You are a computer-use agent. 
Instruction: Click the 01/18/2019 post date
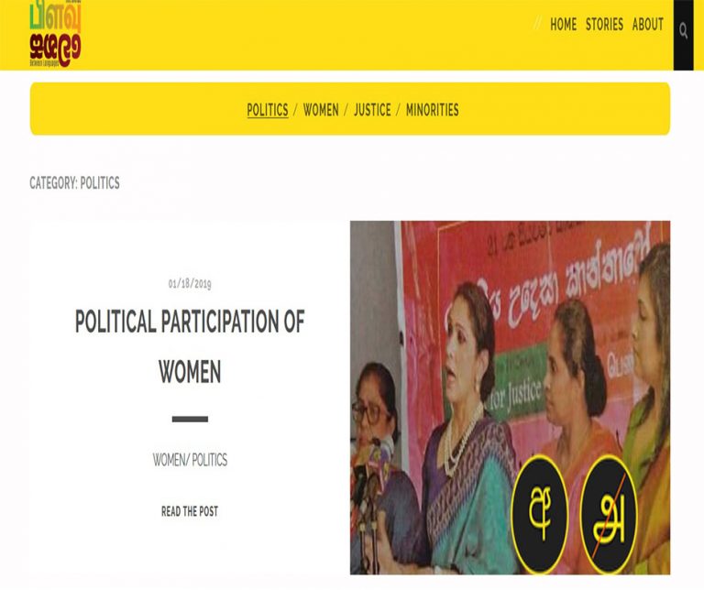pos(190,284)
